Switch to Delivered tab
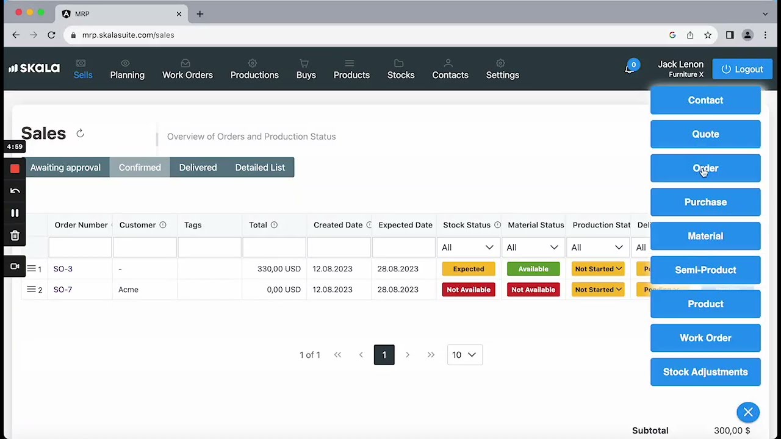 point(198,168)
